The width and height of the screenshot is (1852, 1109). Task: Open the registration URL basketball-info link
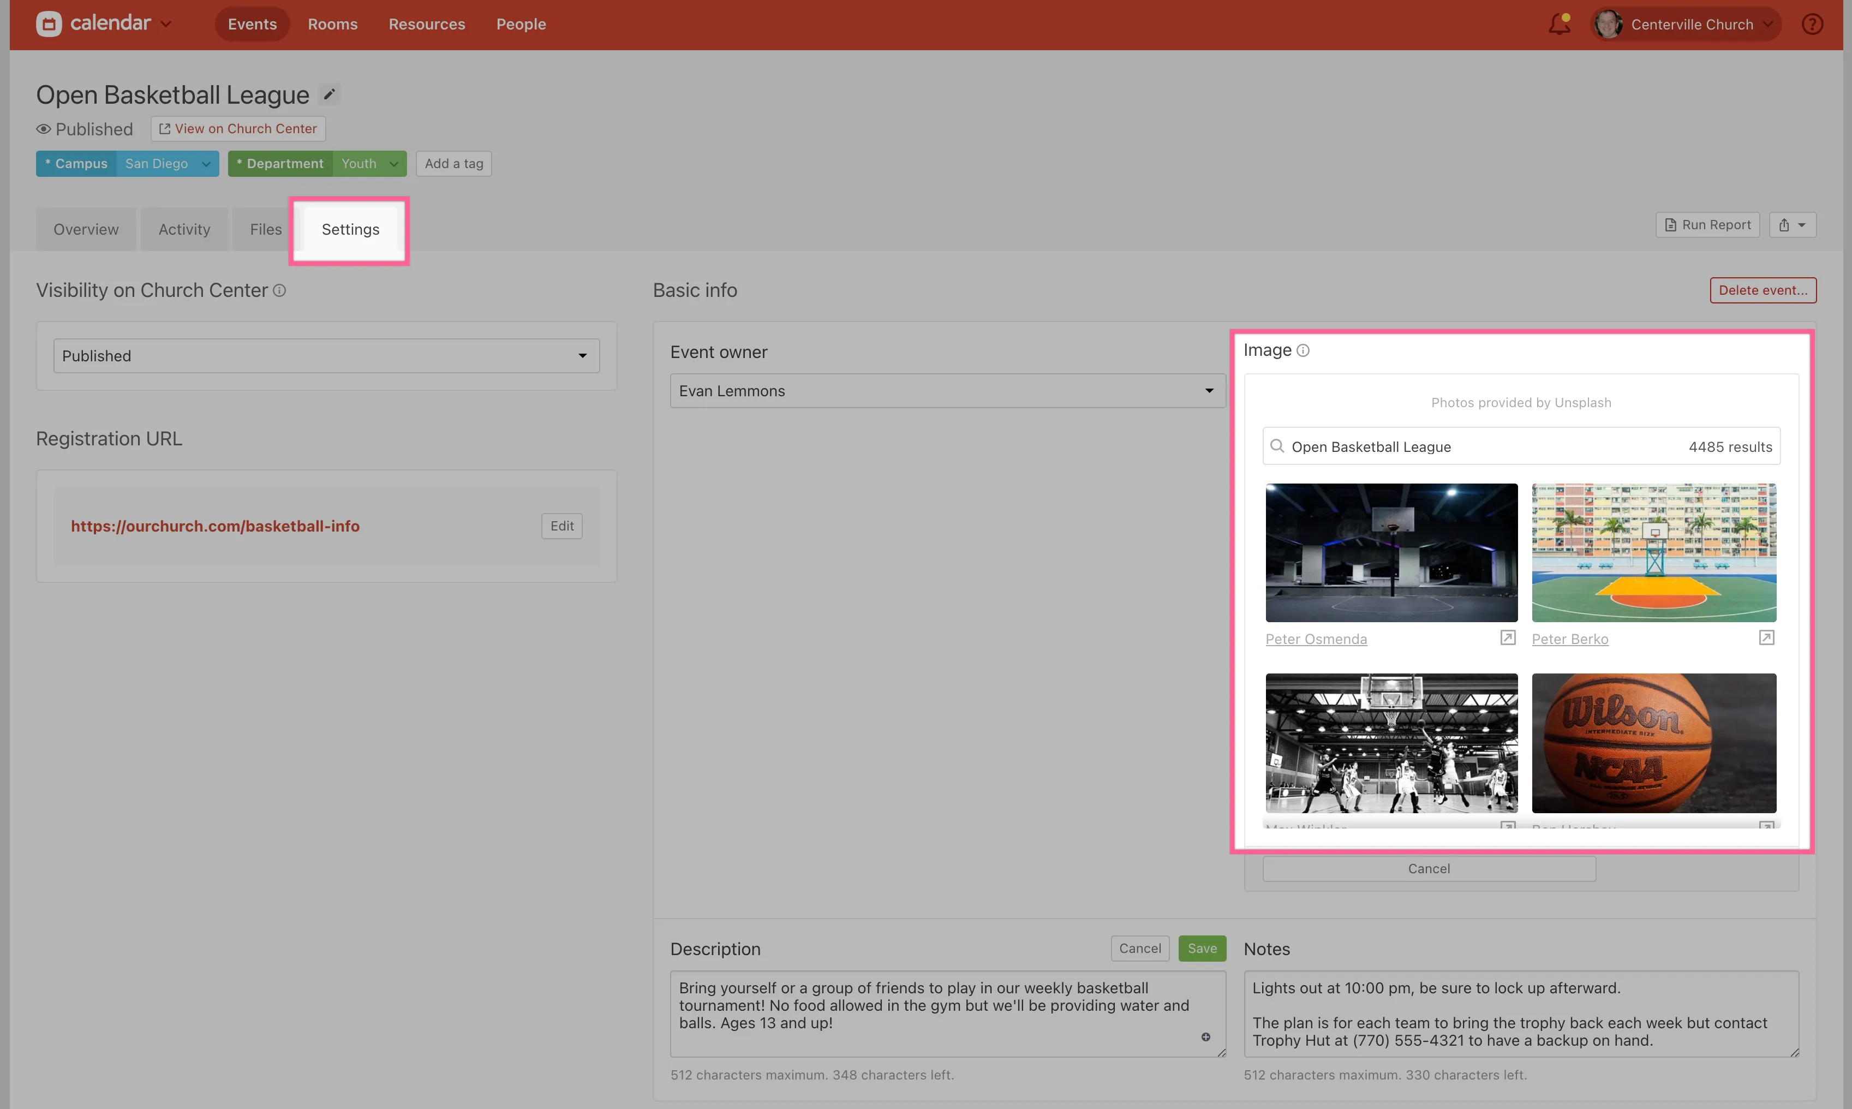click(x=215, y=526)
